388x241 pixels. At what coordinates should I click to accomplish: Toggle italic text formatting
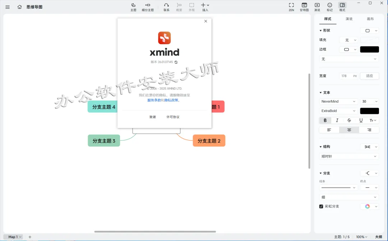[x=337, y=120]
